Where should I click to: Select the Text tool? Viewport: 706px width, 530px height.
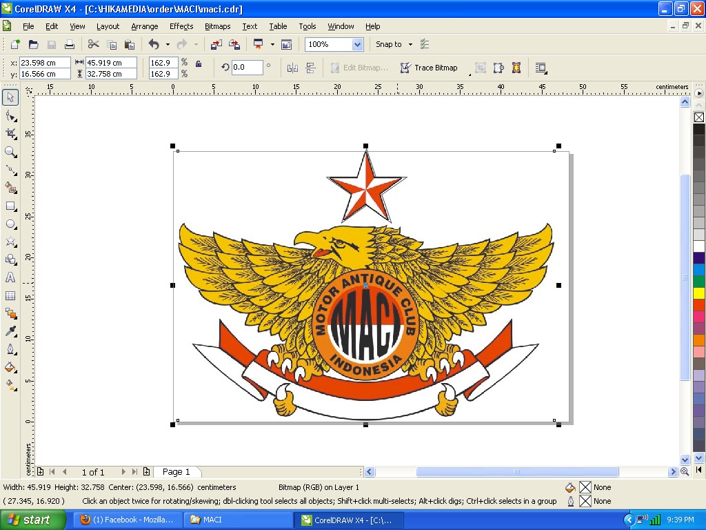pos(10,277)
